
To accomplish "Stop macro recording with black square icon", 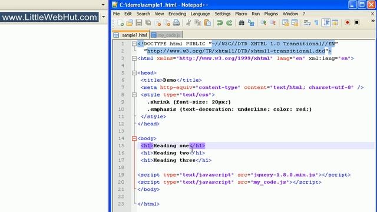I will [357, 23].
